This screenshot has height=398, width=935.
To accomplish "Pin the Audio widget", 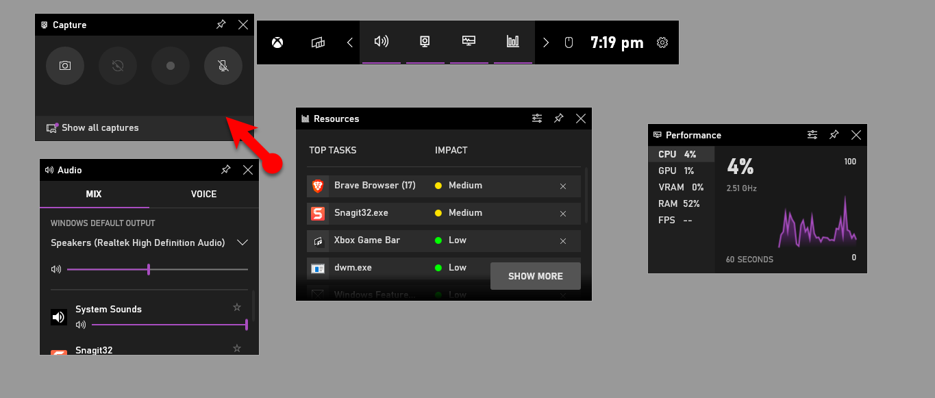I will pyautogui.click(x=225, y=170).
